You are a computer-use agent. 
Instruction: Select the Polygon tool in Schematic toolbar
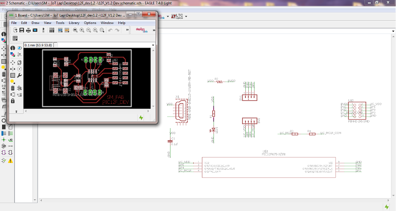10,127
